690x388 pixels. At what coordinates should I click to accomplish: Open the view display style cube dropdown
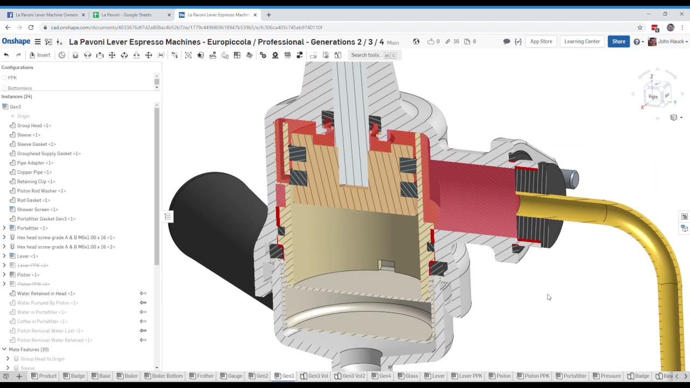[x=676, y=117]
